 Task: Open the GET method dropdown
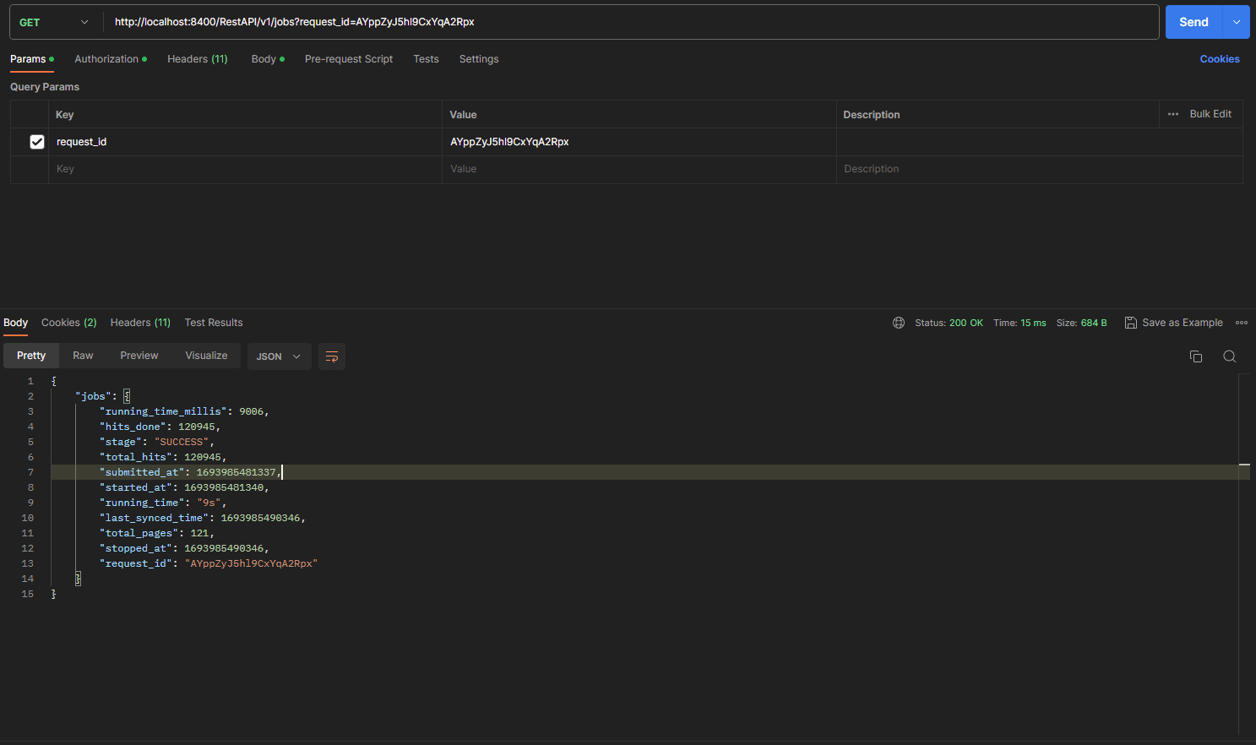pyautogui.click(x=53, y=21)
